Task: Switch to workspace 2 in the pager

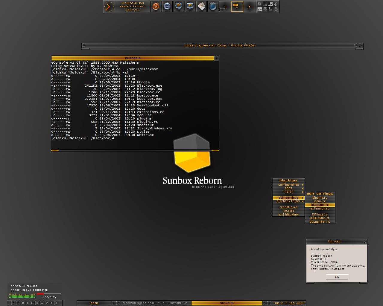Action: pyautogui.click(x=237, y=7)
